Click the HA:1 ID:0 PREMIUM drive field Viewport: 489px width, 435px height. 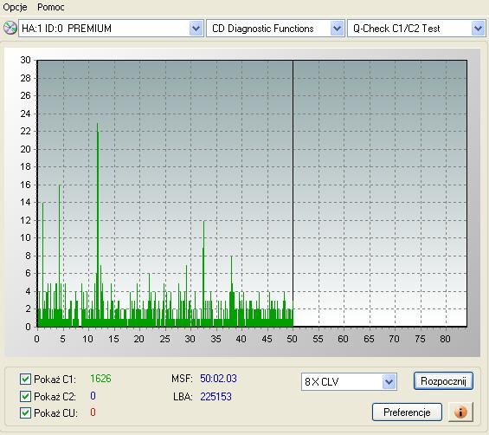[x=104, y=29]
